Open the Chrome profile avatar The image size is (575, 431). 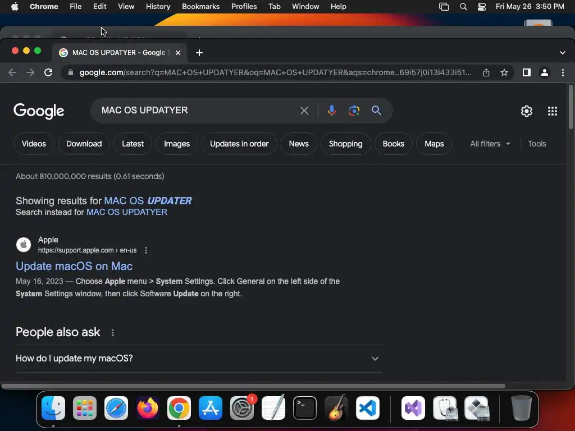click(x=545, y=72)
